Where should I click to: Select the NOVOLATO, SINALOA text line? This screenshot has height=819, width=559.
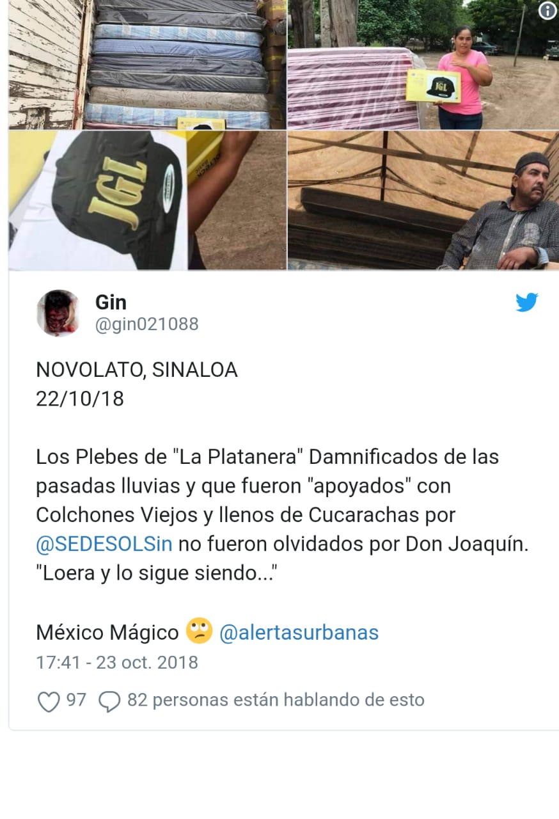coord(137,370)
